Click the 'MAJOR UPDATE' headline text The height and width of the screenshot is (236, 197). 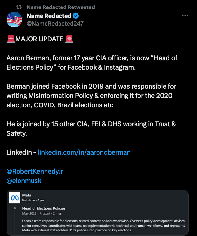coord(39,39)
